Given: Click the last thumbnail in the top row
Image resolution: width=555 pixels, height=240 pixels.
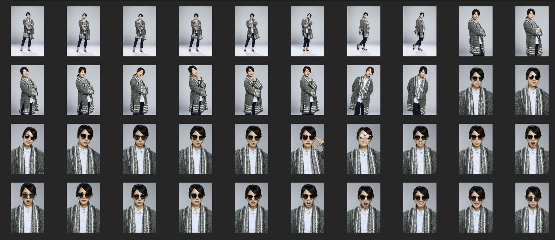Looking at the screenshot, I should point(532,31).
